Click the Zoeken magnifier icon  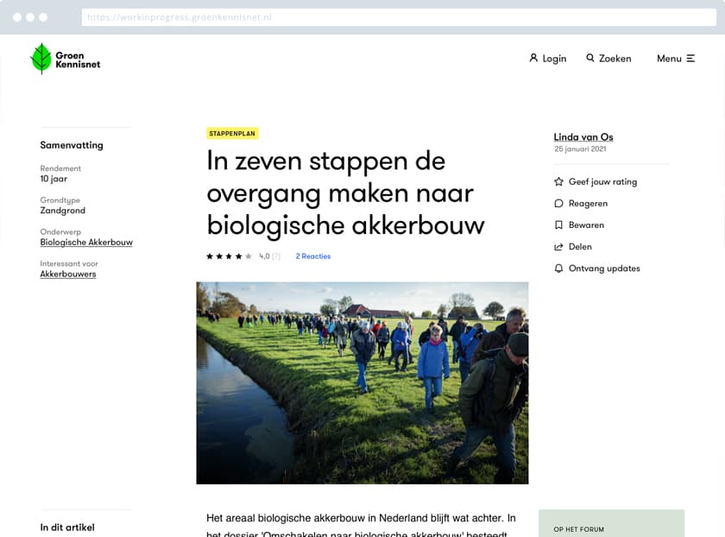pos(590,58)
